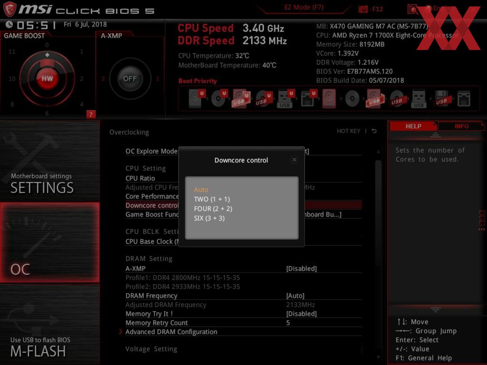Select the UEFI USB CD/DVD boot icon
Viewport: 487px width, 365px height.
click(263, 99)
